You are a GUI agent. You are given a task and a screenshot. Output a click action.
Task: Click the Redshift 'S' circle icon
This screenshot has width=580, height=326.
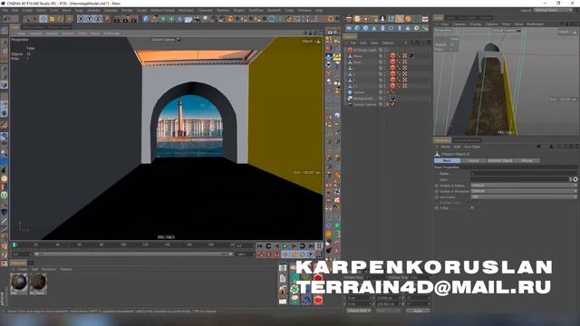click(357, 19)
